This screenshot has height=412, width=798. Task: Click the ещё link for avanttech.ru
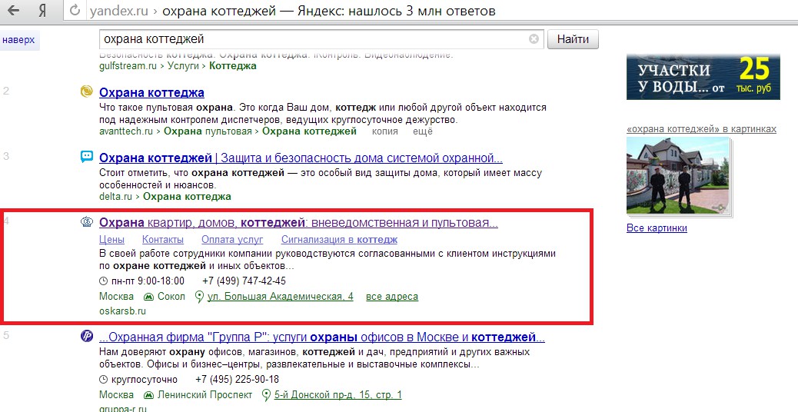click(x=423, y=131)
